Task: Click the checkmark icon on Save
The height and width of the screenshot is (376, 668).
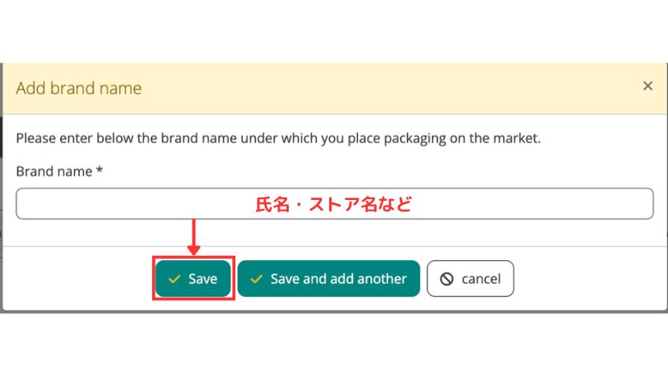Action: [174, 279]
